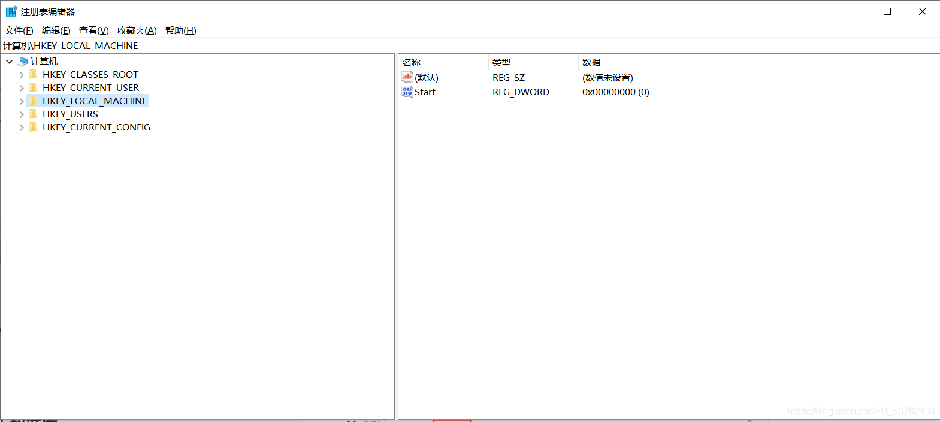Select the 计算机 tree label
The width and height of the screenshot is (940, 422).
point(44,61)
